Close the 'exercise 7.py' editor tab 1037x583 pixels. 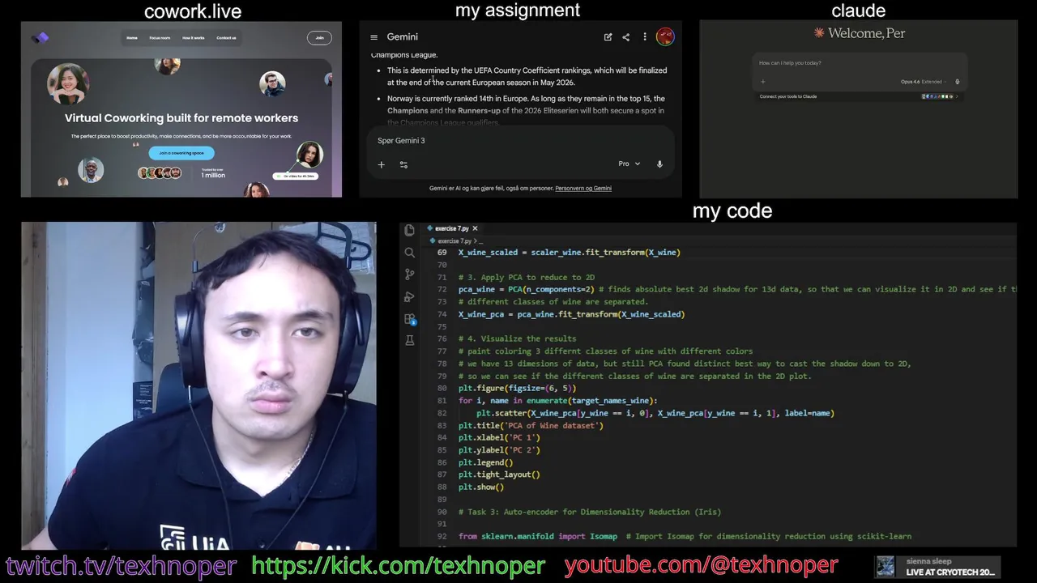pos(476,228)
